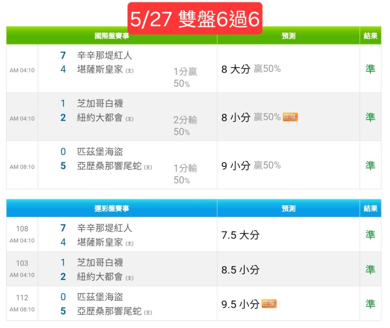Screen dimensions: 390x328
Task: Click the 準 result for 辛辛那堤紅人 international row
Action: pyautogui.click(x=370, y=69)
